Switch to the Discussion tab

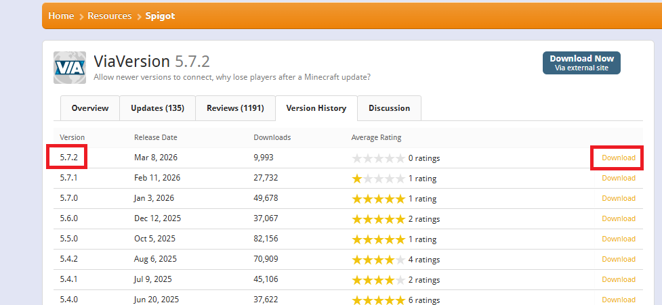(389, 108)
